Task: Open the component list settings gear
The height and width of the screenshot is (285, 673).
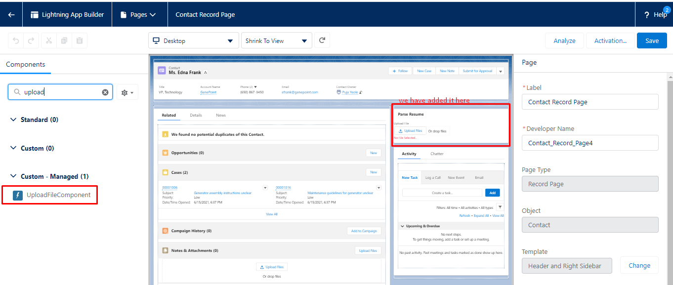Action: pyautogui.click(x=127, y=92)
